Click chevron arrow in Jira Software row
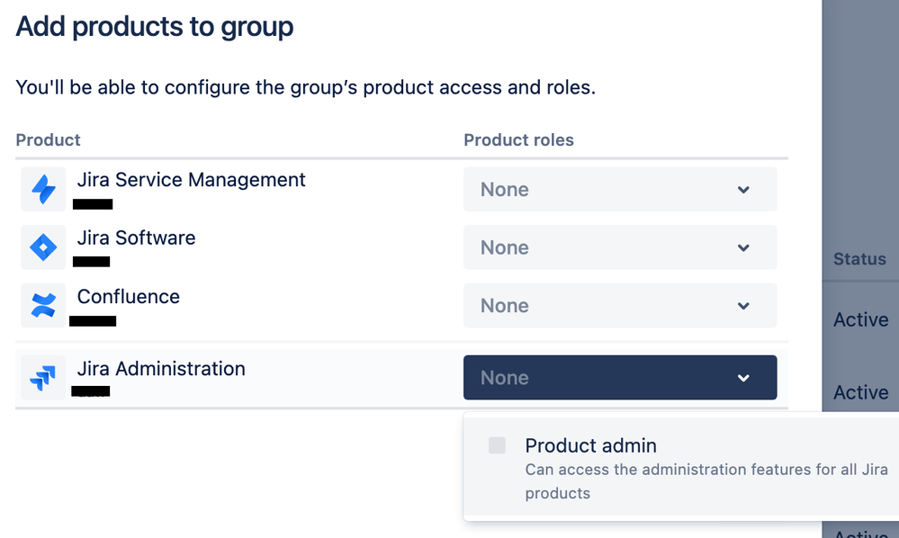Screen dimensions: 899x538 [x=743, y=248]
